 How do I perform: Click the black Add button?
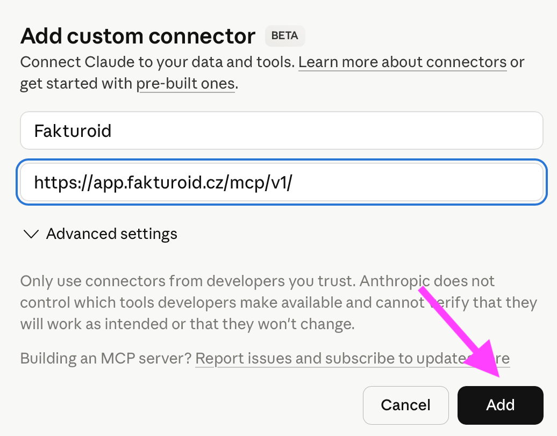point(500,405)
